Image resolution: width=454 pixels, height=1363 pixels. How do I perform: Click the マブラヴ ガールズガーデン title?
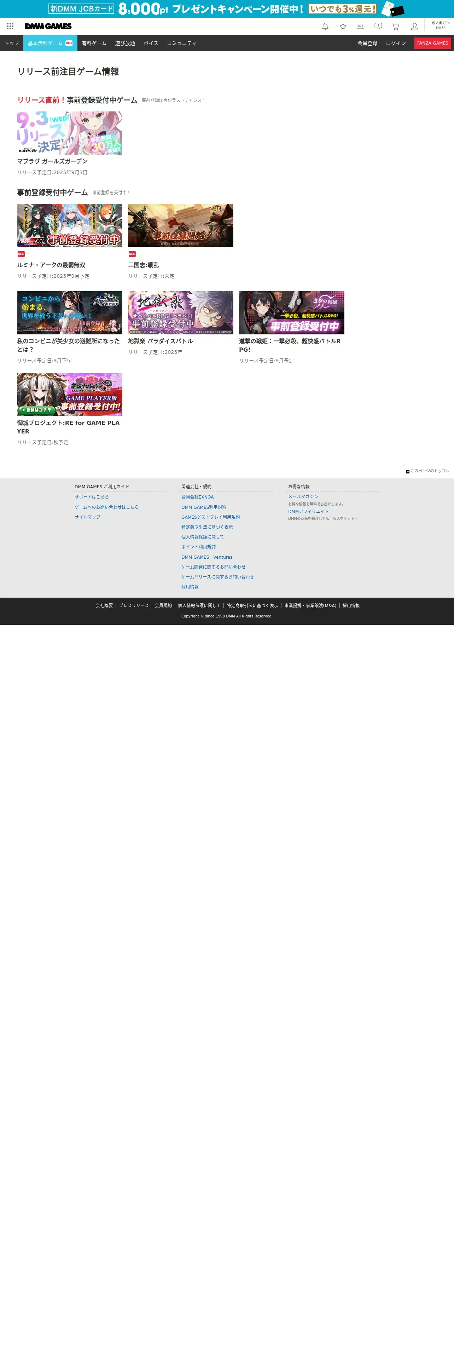(x=52, y=161)
